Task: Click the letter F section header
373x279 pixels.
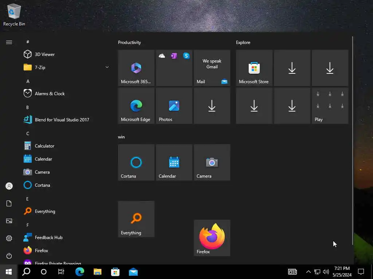Action: point(28,225)
